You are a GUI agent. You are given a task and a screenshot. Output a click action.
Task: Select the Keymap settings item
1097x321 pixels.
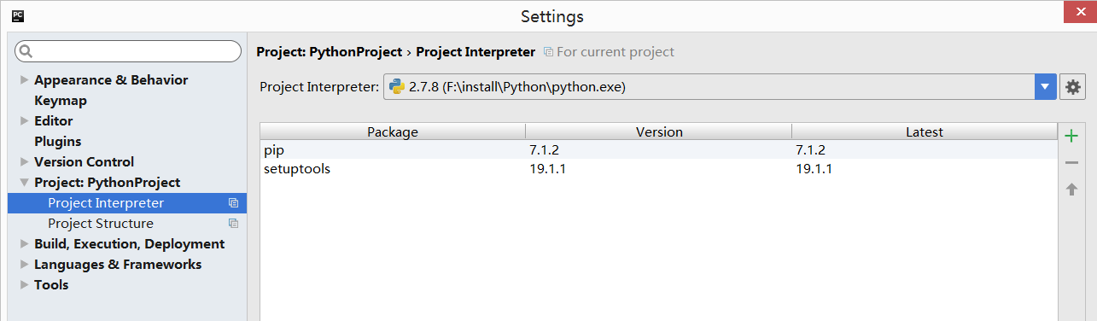61,101
